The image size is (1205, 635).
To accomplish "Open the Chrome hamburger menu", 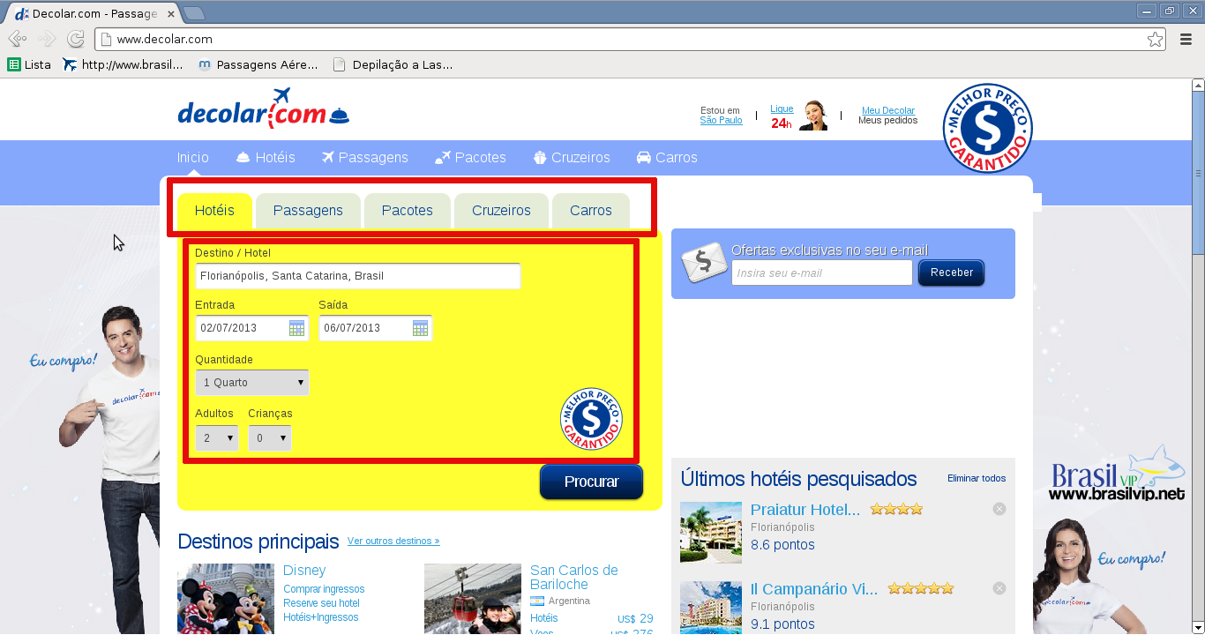I will click(1186, 39).
